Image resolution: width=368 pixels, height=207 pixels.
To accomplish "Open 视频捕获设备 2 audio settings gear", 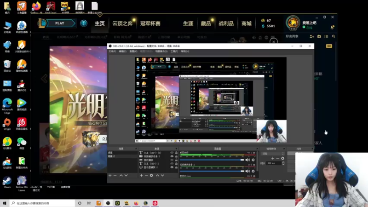I will [x=253, y=171].
